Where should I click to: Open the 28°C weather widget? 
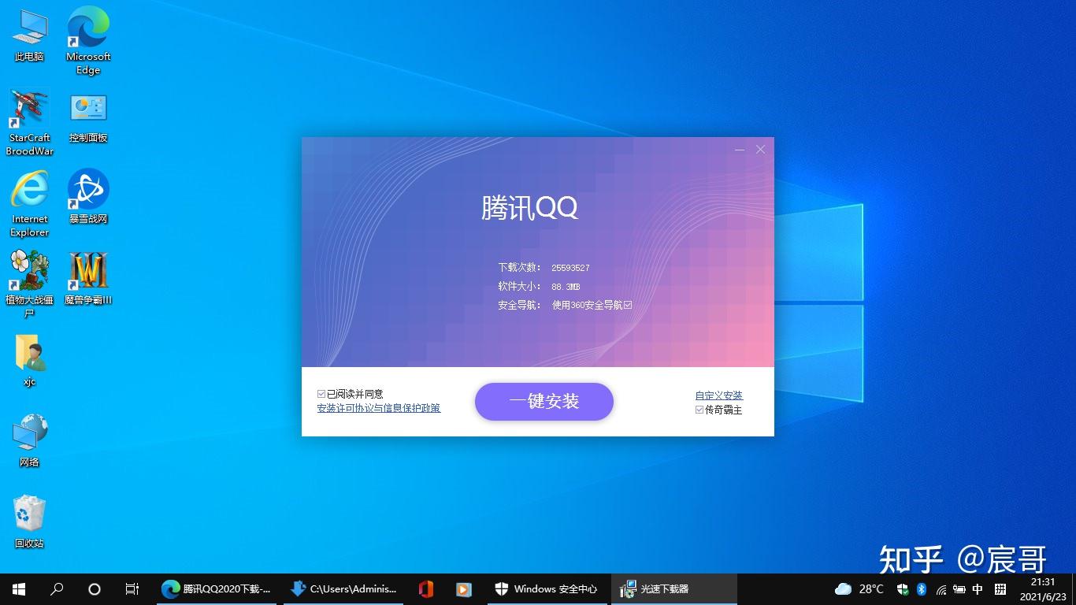(859, 589)
